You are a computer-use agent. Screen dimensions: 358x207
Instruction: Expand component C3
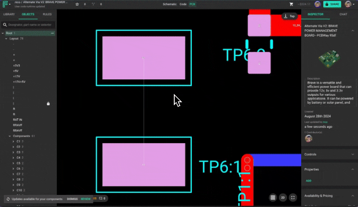(x=13, y=152)
